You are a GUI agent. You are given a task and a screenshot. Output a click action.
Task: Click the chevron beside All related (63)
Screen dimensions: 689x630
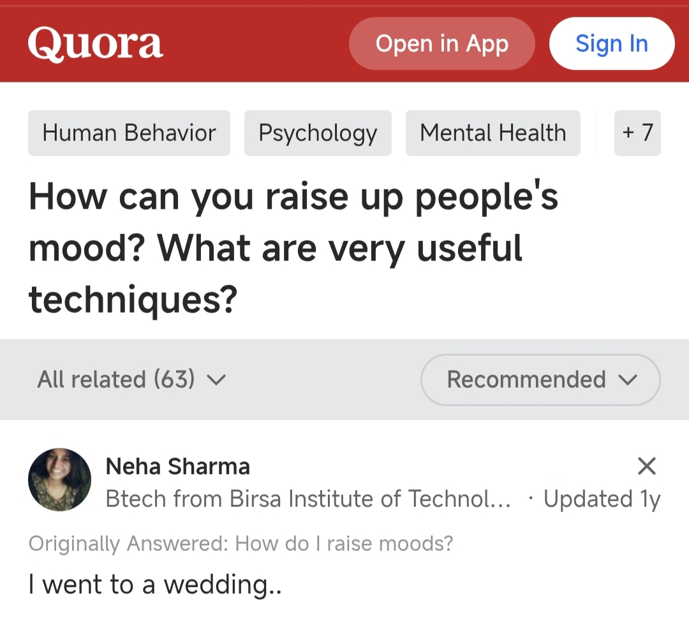(217, 380)
